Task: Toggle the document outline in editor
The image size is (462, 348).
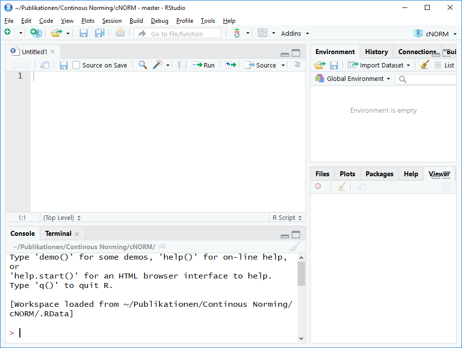Action: [297, 65]
